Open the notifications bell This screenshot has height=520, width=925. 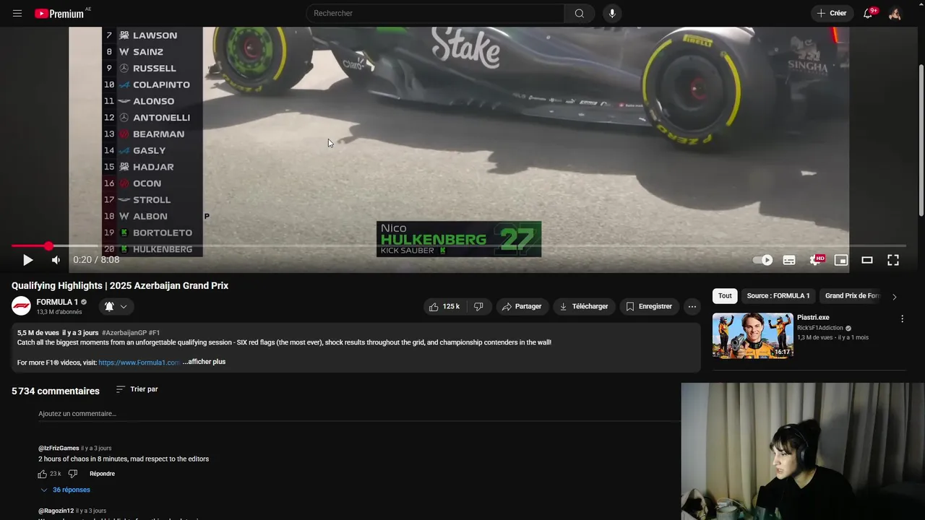point(868,13)
